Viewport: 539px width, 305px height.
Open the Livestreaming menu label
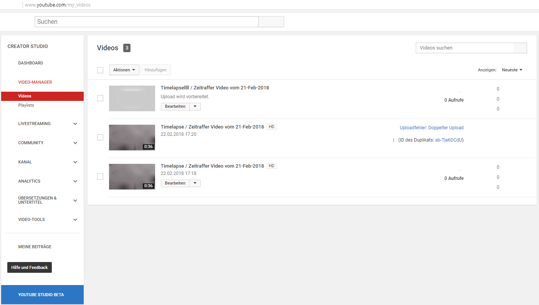point(35,124)
